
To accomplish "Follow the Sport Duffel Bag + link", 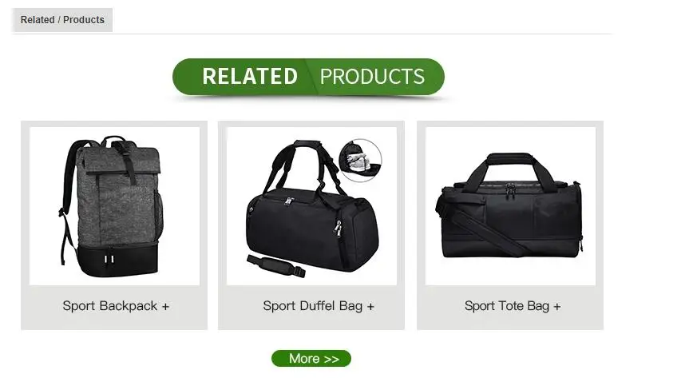I will (319, 306).
